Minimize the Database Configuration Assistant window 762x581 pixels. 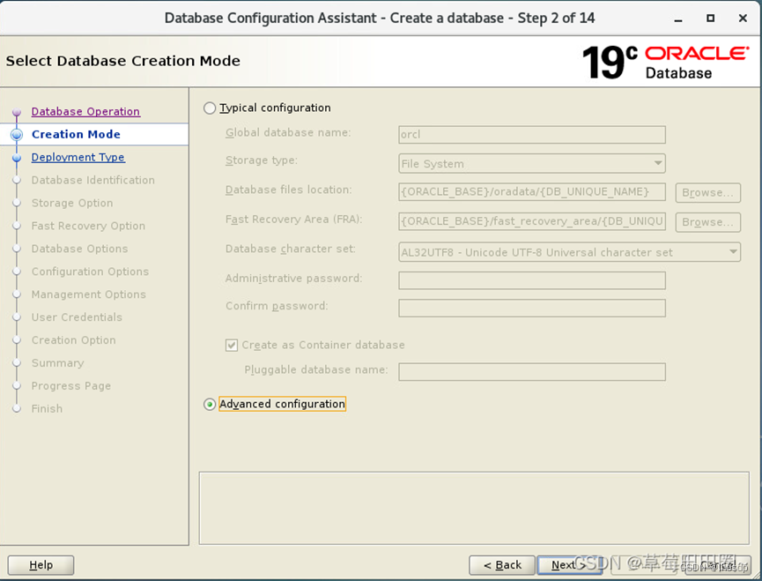click(x=678, y=19)
